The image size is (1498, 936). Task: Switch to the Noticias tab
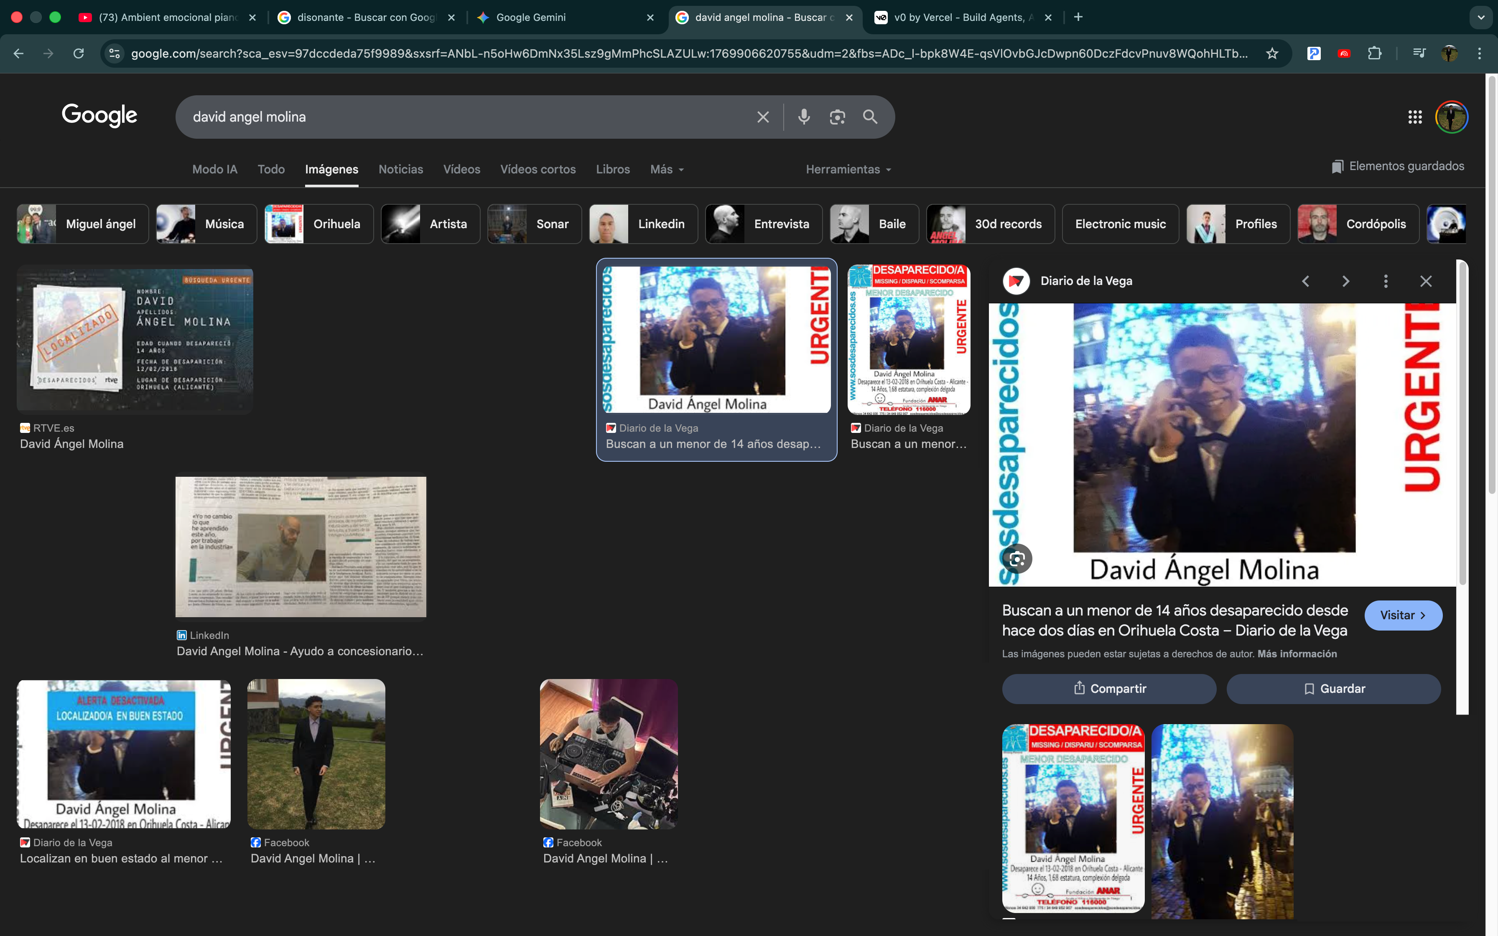click(x=400, y=170)
